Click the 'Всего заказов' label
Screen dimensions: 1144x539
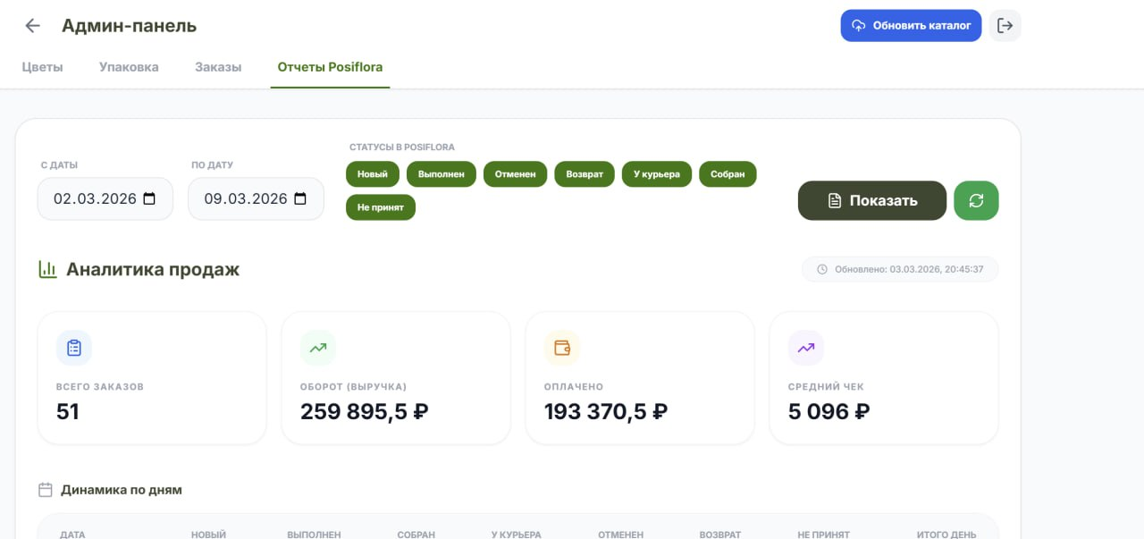pyautogui.click(x=100, y=387)
